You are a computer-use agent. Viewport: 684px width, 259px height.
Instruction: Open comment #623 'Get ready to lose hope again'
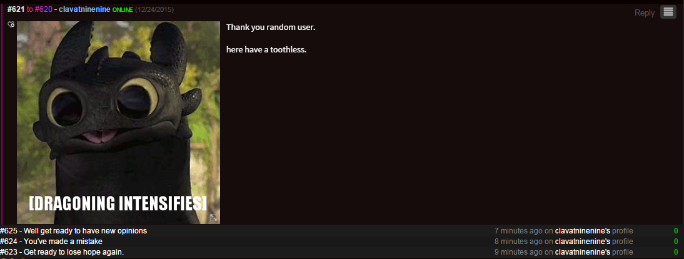coord(62,252)
